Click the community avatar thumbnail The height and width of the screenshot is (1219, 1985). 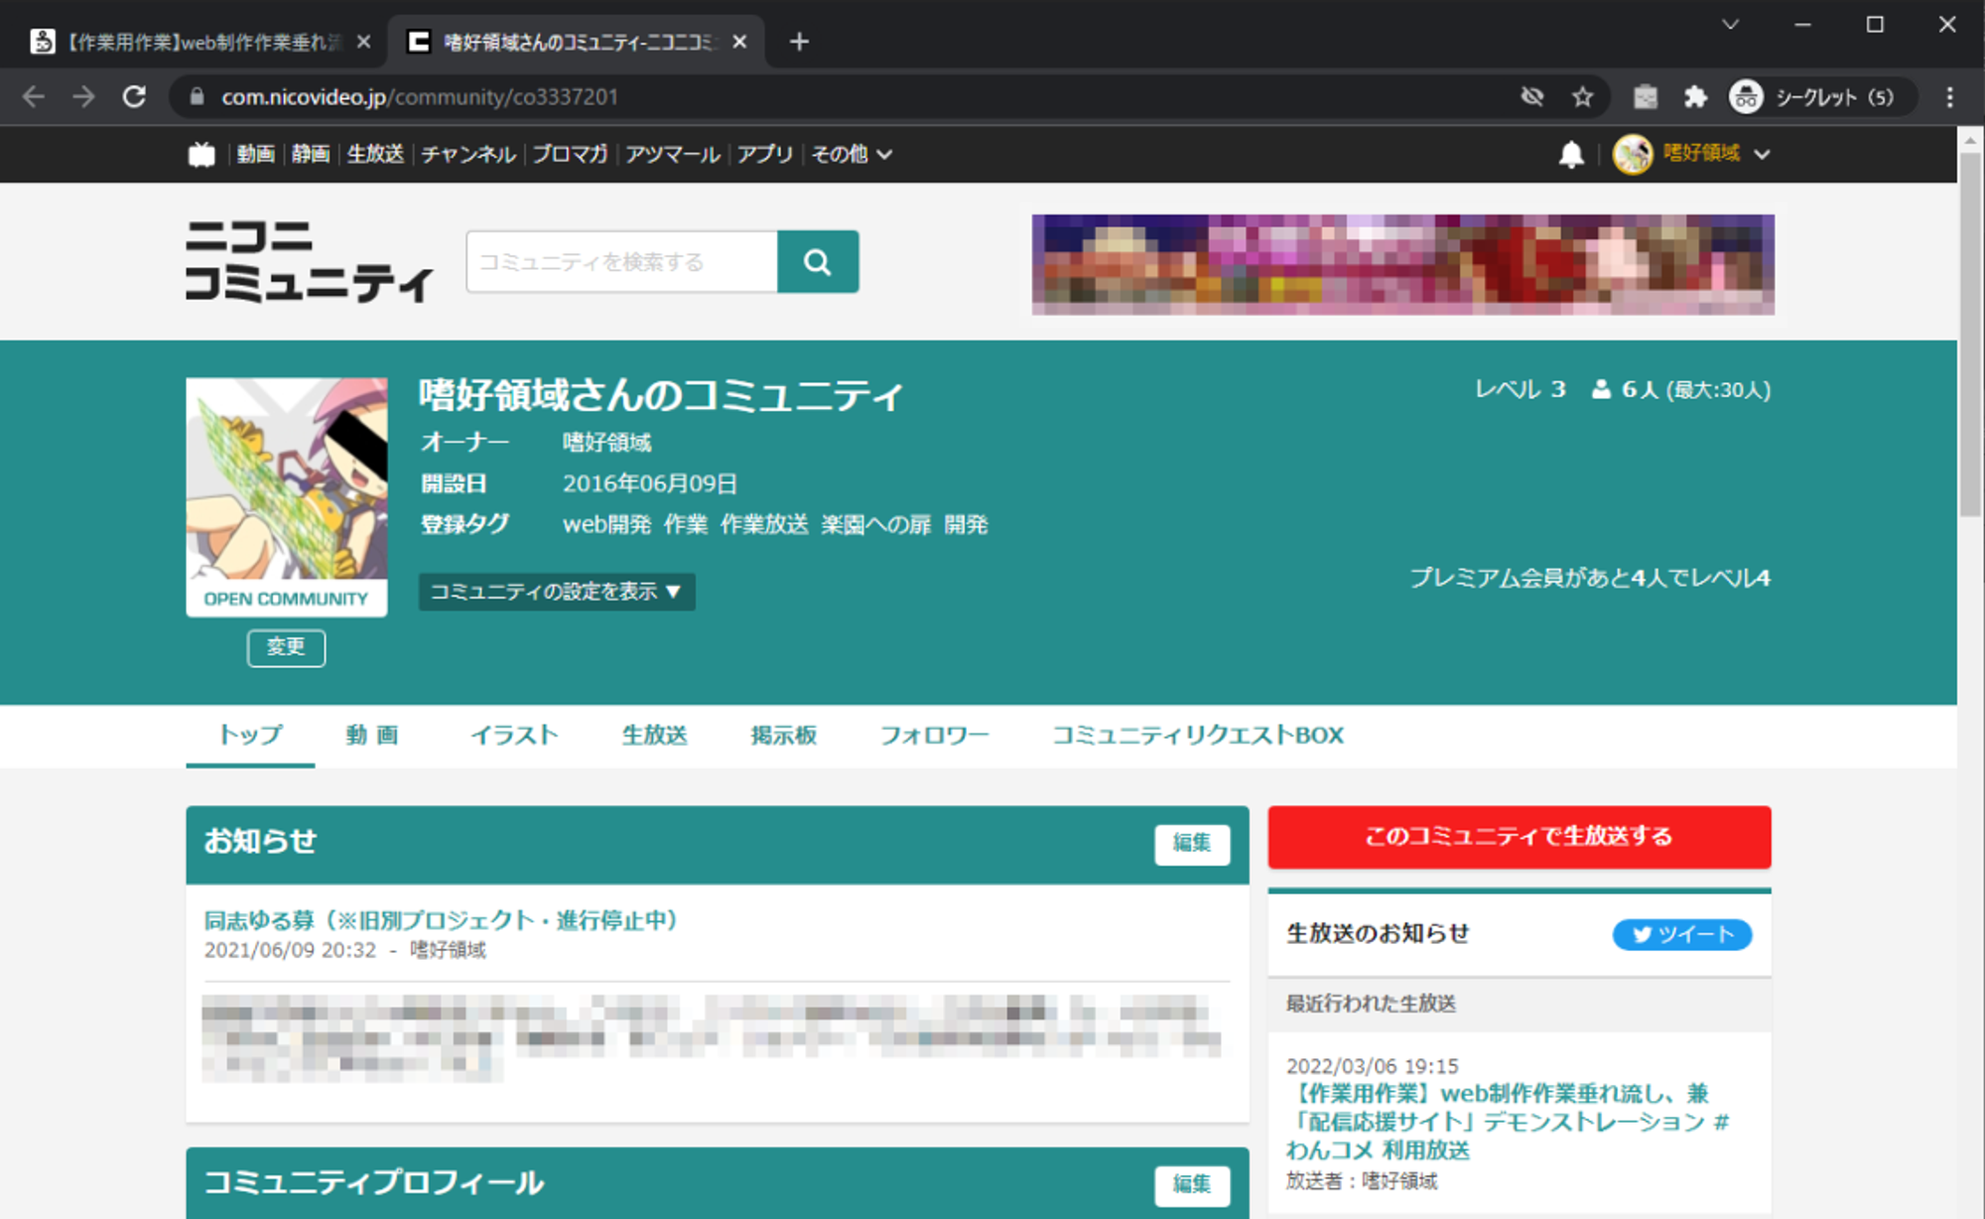click(286, 479)
